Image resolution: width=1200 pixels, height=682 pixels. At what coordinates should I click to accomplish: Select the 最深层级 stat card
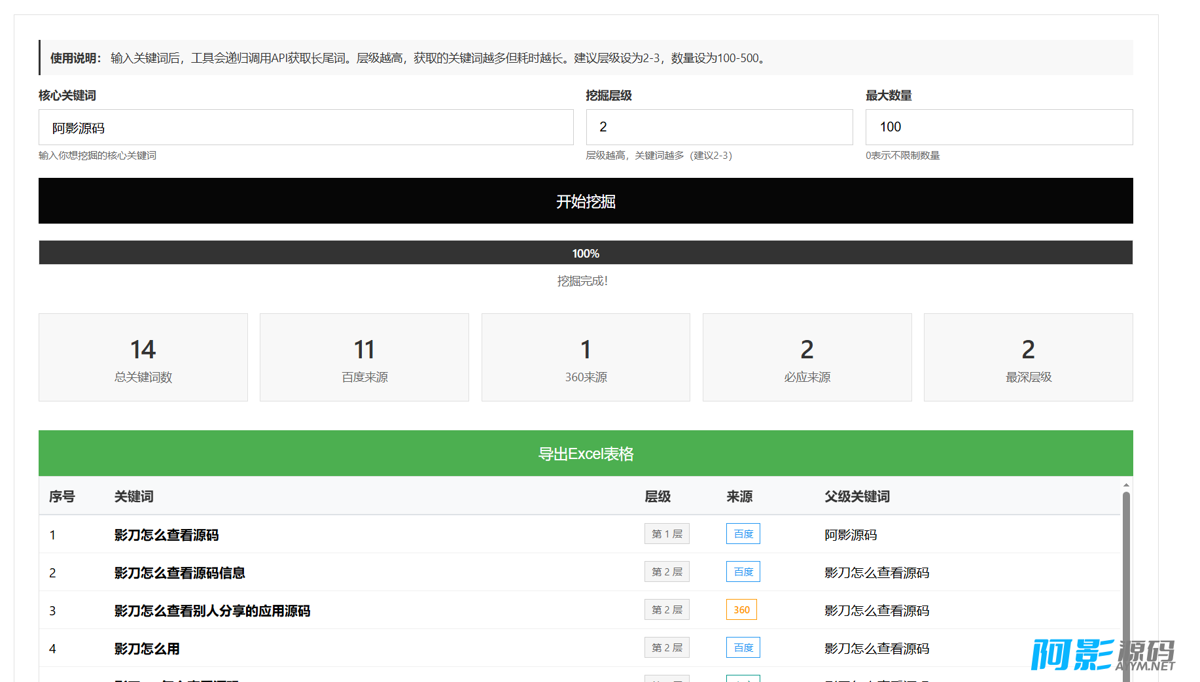coord(1028,358)
